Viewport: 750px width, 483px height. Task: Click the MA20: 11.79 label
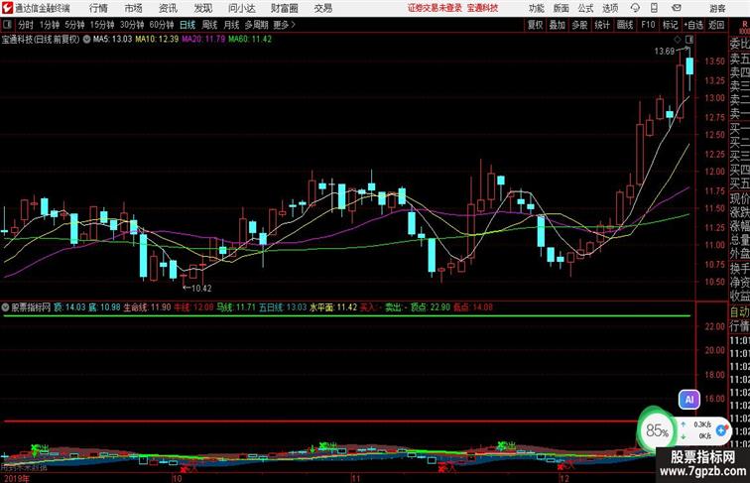pyautogui.click(x=203, y=40)
